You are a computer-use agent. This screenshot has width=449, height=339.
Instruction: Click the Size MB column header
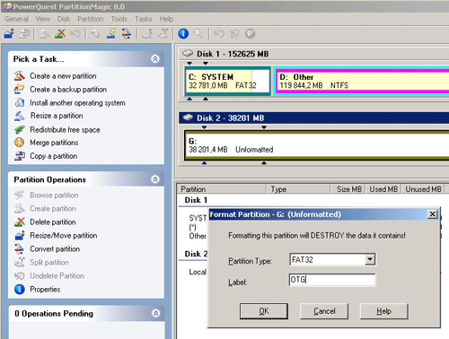click(348, 189)
